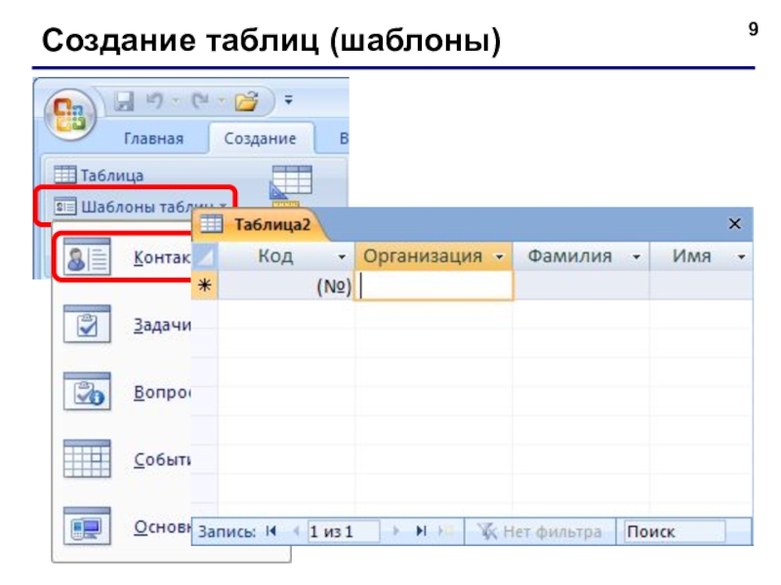Screen dimensions: 781x585
Task: Expand the undo history dropdown arrow
Action: pyautogui.click(x=176, y=101)
